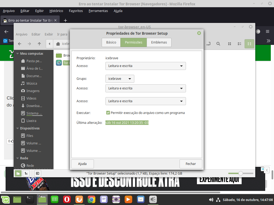Switch Nemo to list view
This screenshot has height=205, width=274.
point(239,44)
